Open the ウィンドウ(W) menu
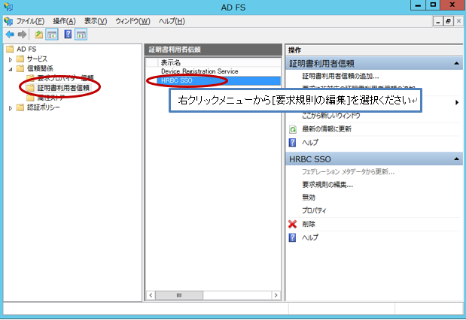The image size is (466, 320). (132, 21)
